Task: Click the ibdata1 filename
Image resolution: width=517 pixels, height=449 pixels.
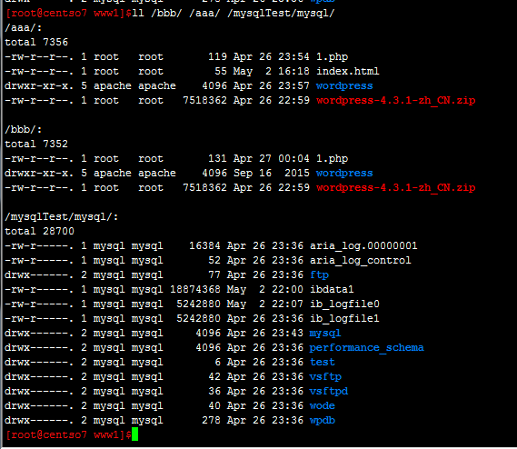Action: 332,290
